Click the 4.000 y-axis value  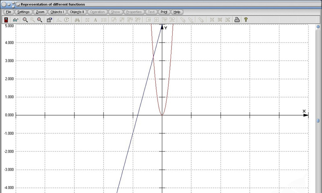[x=9, y=43]
